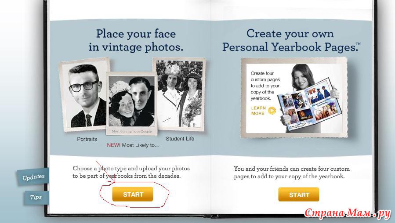Click the LEARN MORE text link
The width and height of the screenshot is (395, 223).
[258, 111]
